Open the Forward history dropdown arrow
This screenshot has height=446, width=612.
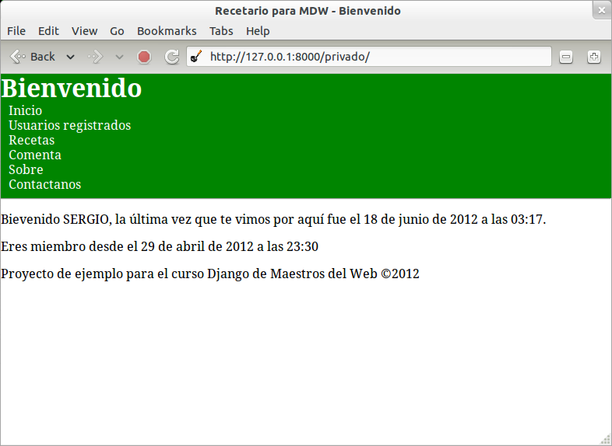tap(119, 57)
